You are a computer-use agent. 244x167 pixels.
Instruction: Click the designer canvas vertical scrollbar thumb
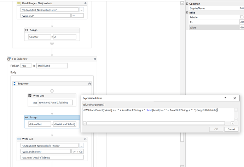(x=182, y=137)
